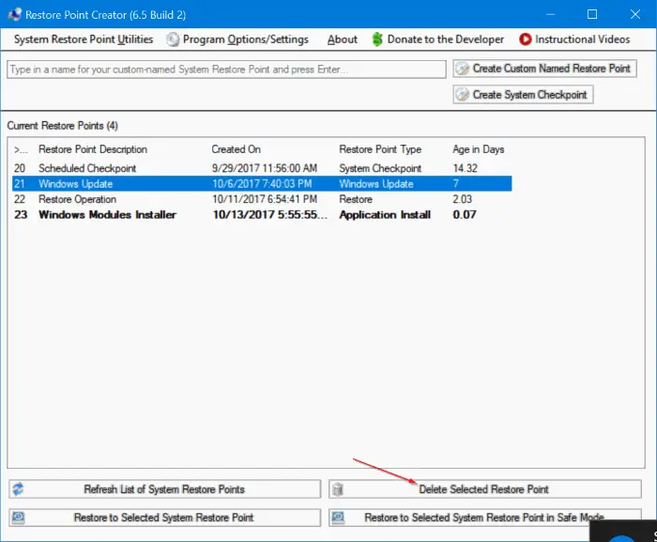Click the Restore type cell in row 22
Image resolution: width=657 pixels, height=542 pixels.
pyautogui.click(x=356, y=199)
